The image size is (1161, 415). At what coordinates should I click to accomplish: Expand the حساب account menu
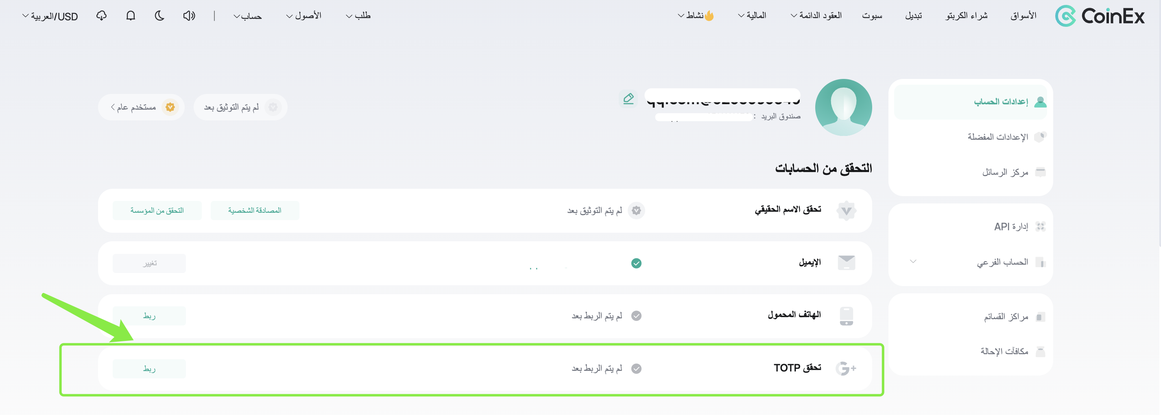pos(247,16)
